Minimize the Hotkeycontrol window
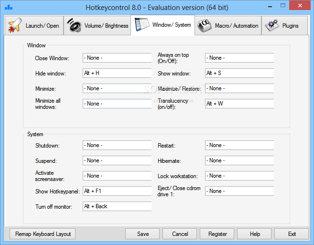This screenshot has height=245, width=314. coord(270,6)
